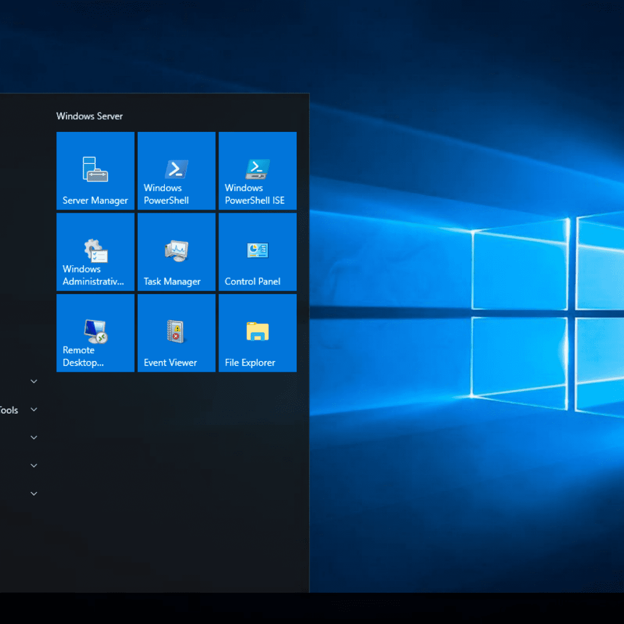Click the yellow folder icon on File Explorer tile
The height and width of the screenshot is (624, 624).
tap(257, 330)
